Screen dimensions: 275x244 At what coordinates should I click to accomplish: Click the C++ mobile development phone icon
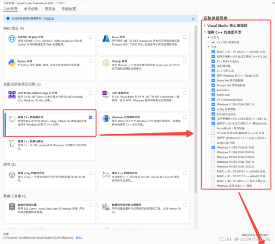tap(12, 143)
